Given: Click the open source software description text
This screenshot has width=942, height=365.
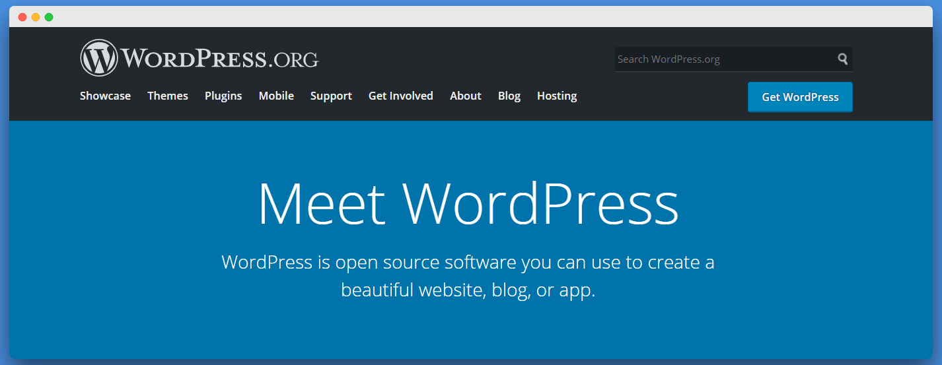Looking at the screenshot, I should point(468,276).
